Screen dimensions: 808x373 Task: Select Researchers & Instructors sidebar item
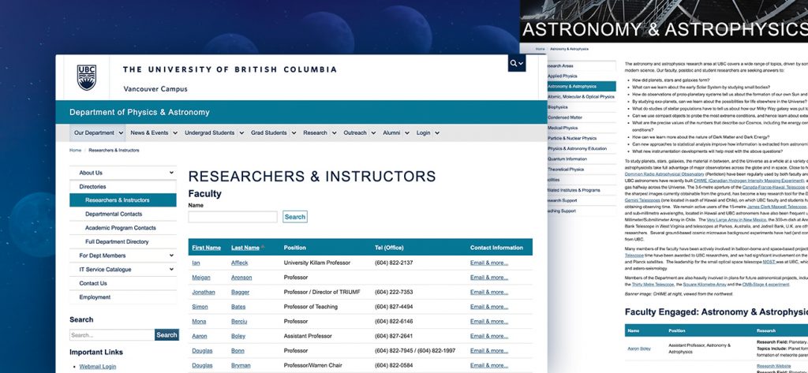coord(122,200)
